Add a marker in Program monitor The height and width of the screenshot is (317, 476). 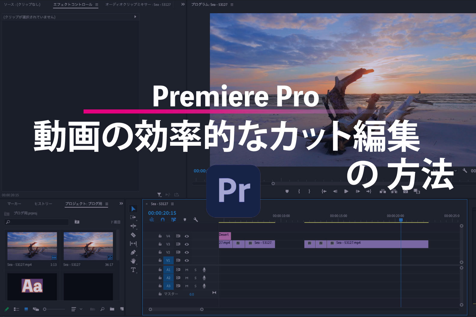coord(287,191)
